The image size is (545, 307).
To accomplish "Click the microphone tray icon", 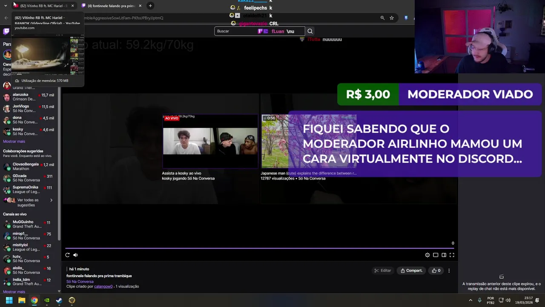I will tap(480, 300).
